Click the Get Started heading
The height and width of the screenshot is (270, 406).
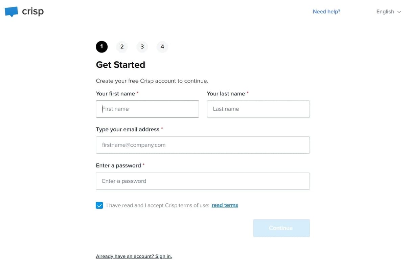[120, 65]
